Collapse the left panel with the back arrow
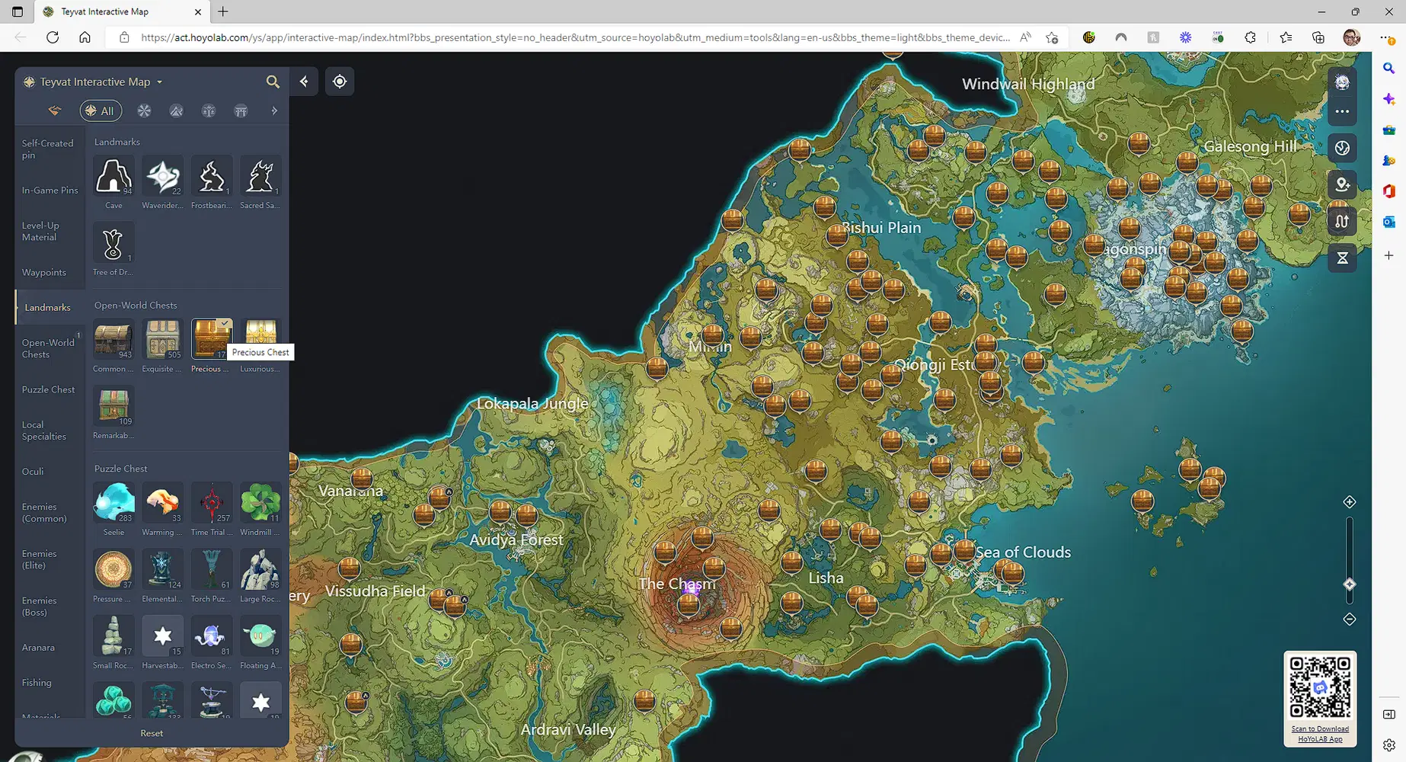 (x=304, y=81)
